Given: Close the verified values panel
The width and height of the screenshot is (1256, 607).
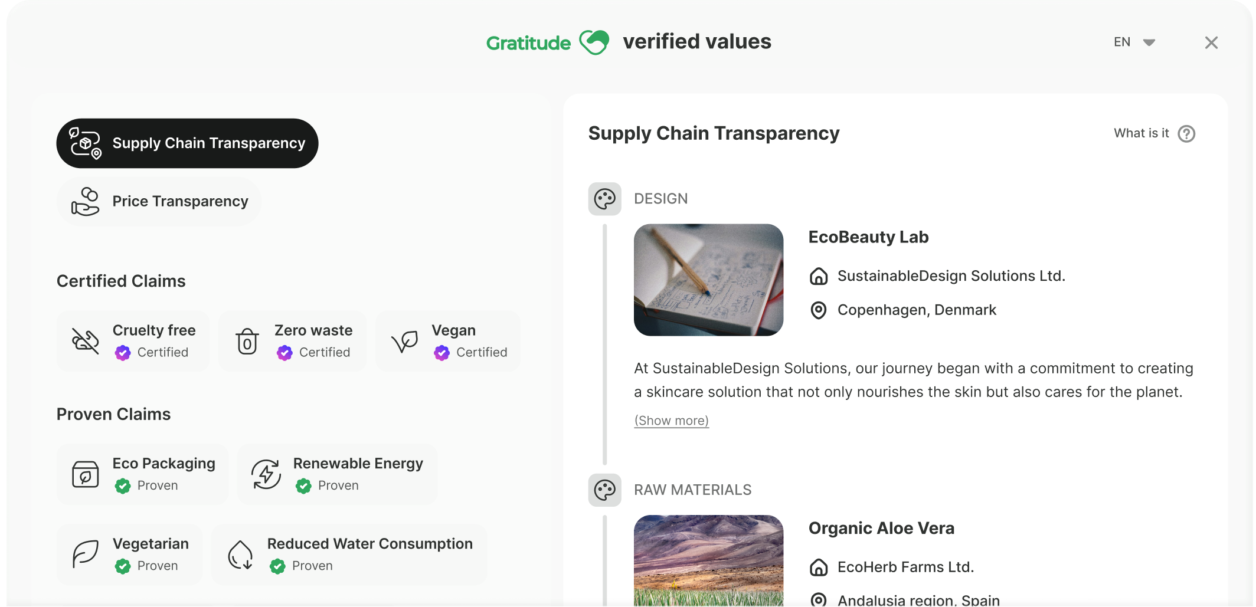Looking at the screenshot, I should click(x=1211, y=42).
